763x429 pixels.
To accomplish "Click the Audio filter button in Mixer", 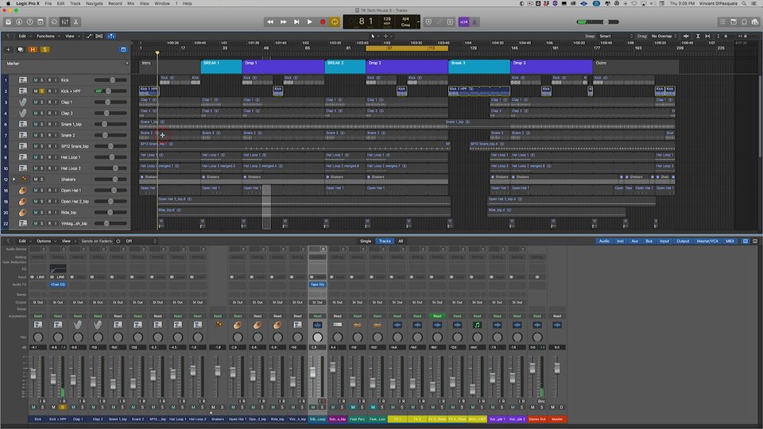I will 604,242.
